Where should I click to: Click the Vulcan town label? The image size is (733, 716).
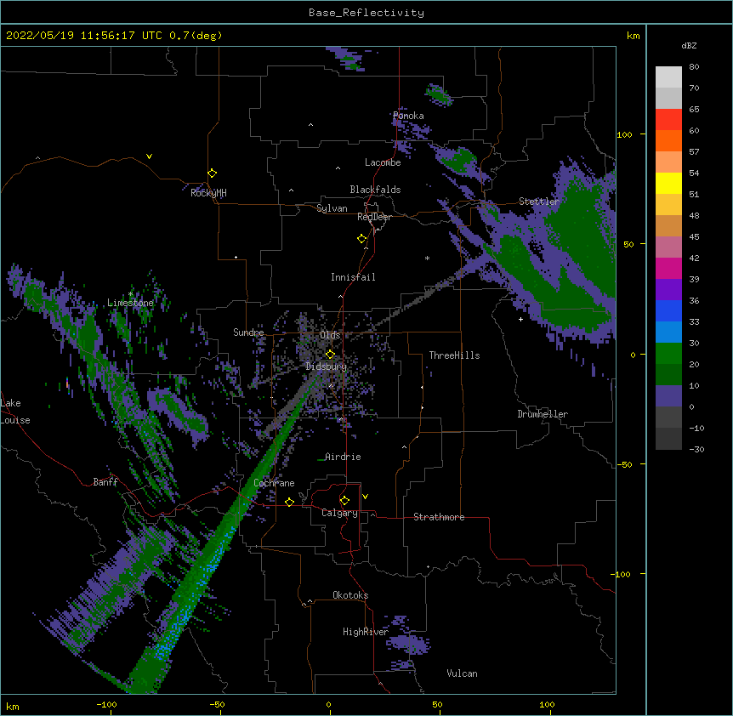[x=462, y=673]
